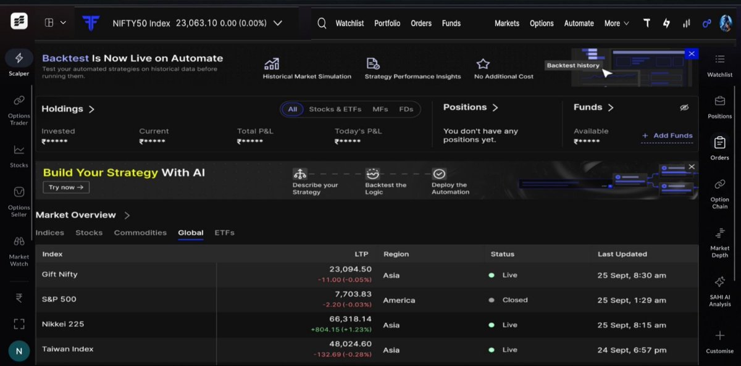Image resolution: width=741 pixels, height=366 pixels.
Task: Click the NIFTY50 index logo icon
Action: tap(91, 23)
